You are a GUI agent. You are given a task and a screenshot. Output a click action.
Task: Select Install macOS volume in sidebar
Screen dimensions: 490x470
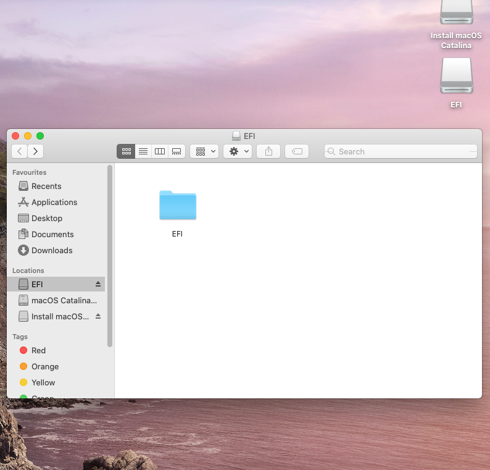tap(56, 316)
